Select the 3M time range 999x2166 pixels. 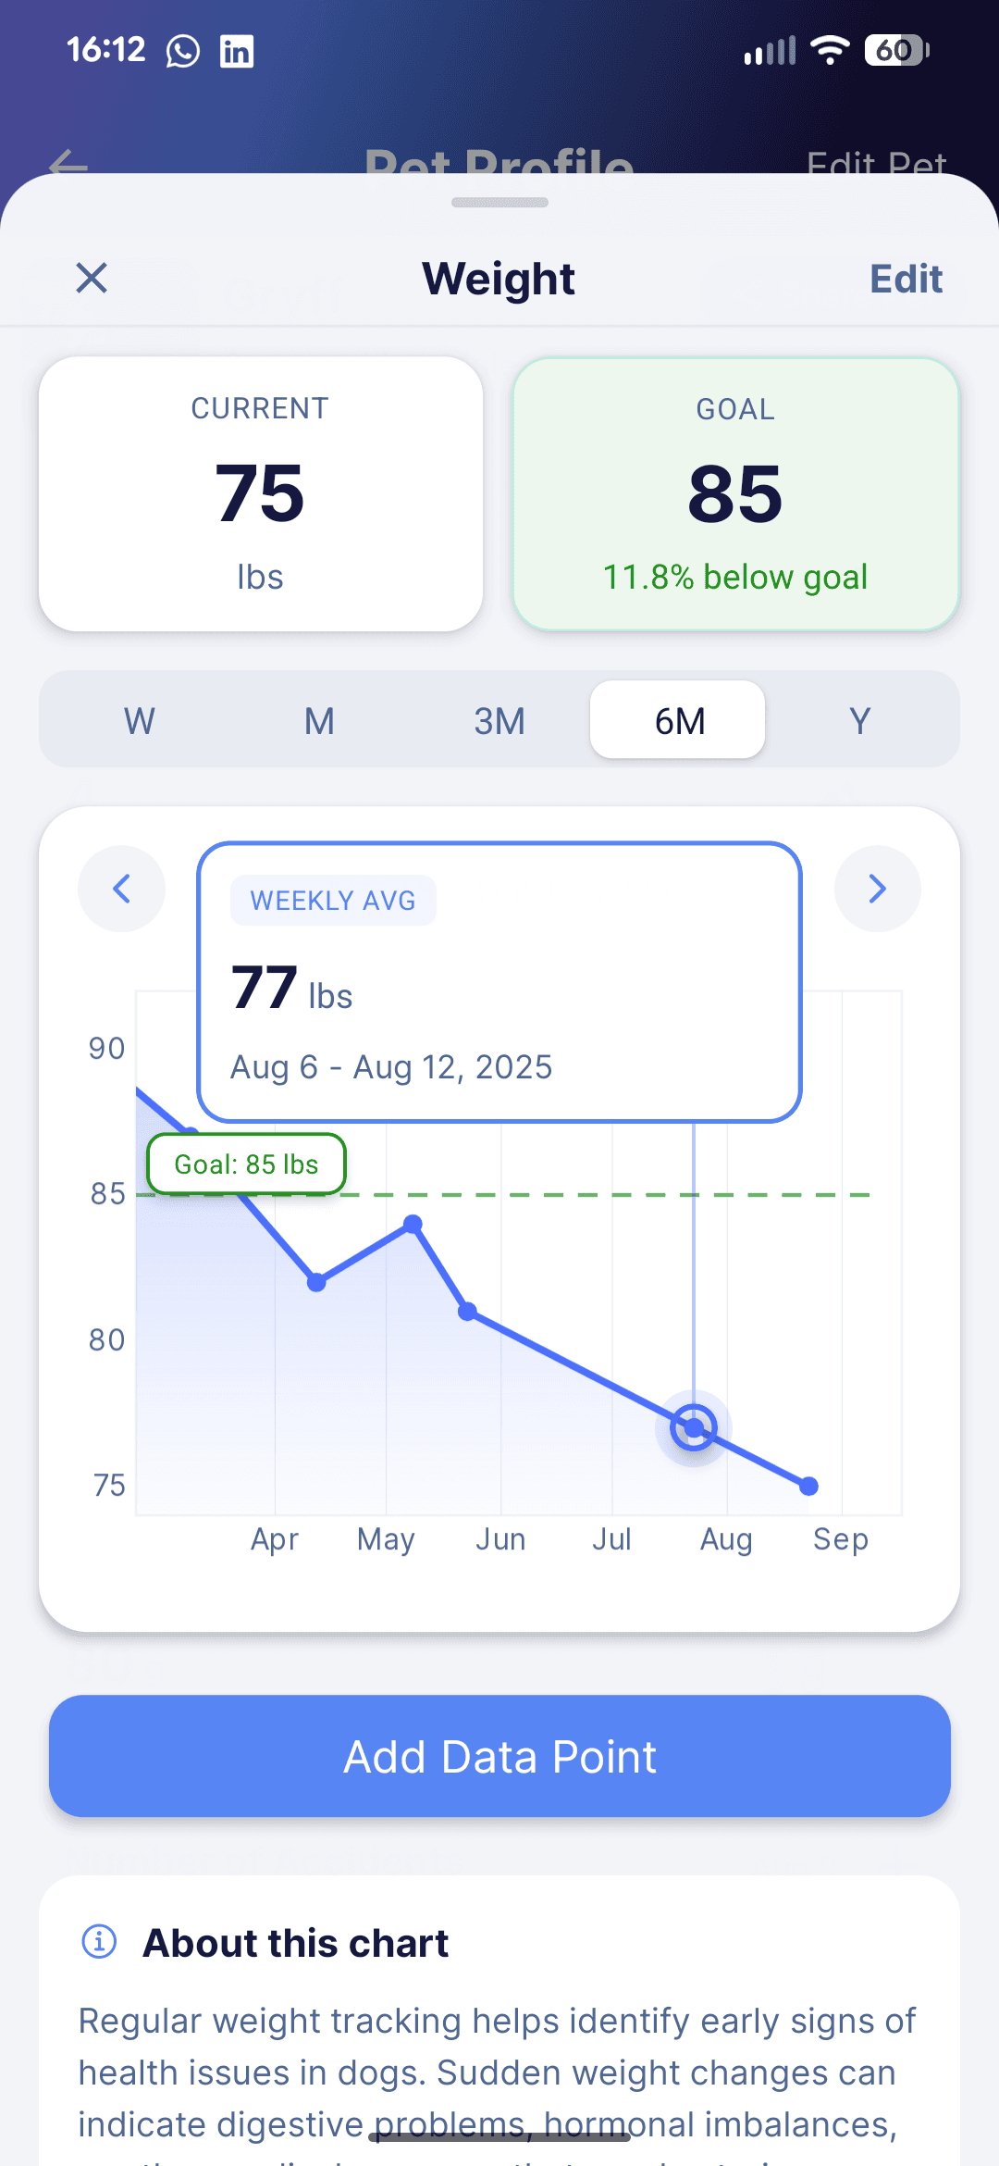point(499,720)
